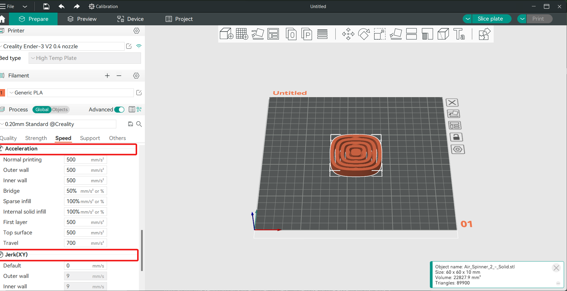Open the Support settings tab
567x291 pixels.
(x=90, y=138)
